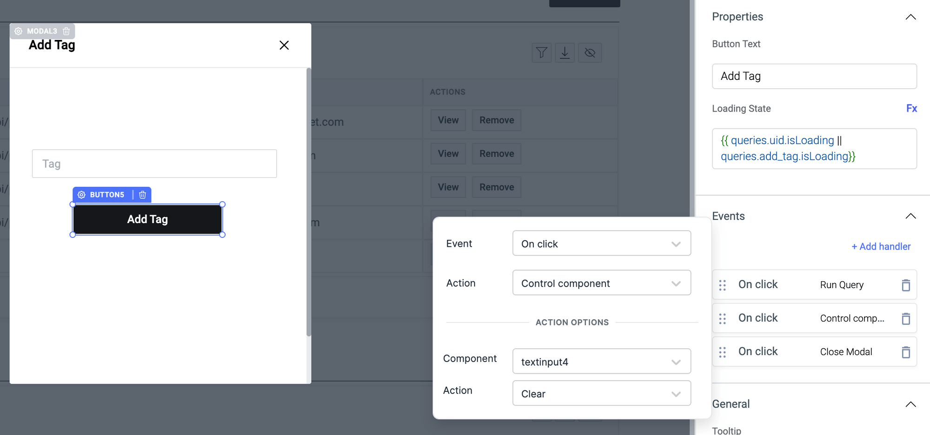Open the Event dropdown showing On click
Viewport: 930px width, 435px height.
pyautogui.click(x=601, y=244)
